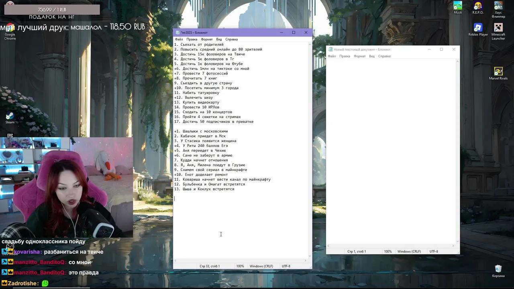Click "Стр 1, стлб 1" in Новый текстовый документ

(x=357, y=251)
